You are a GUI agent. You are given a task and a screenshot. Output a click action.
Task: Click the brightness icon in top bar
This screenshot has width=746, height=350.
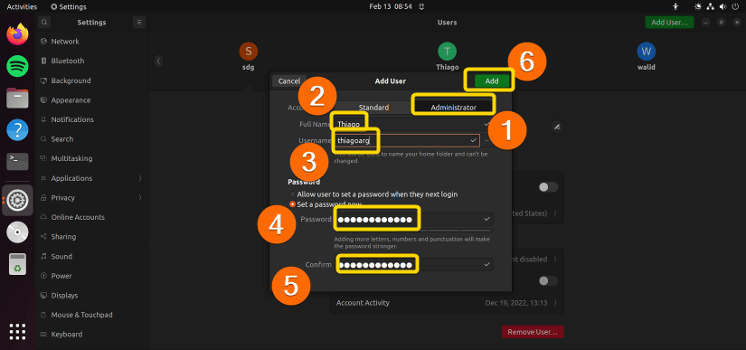click(698, 6)
